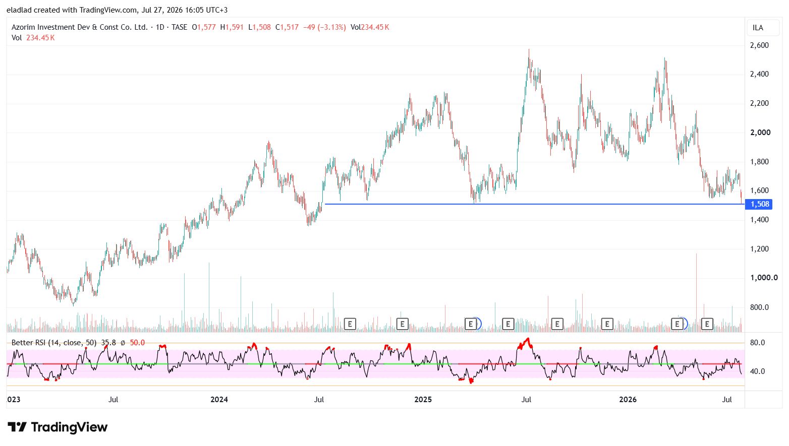Click the Vol 234.45K indicator legend
This screenshot has height=446, width=789.
33,38
